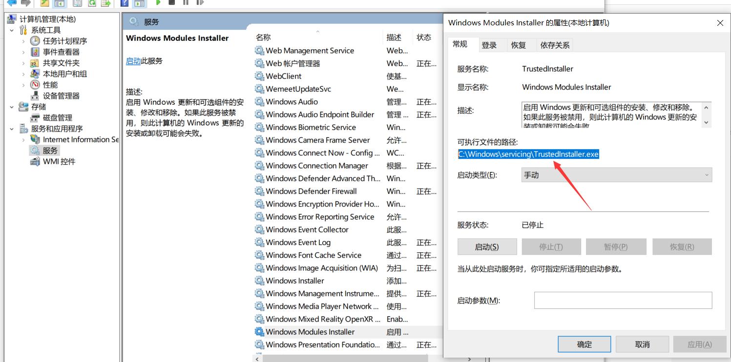Collapse the Storage tree node
Screen dimensions: 731x362
pyautogui.click(x=12, y=107)
